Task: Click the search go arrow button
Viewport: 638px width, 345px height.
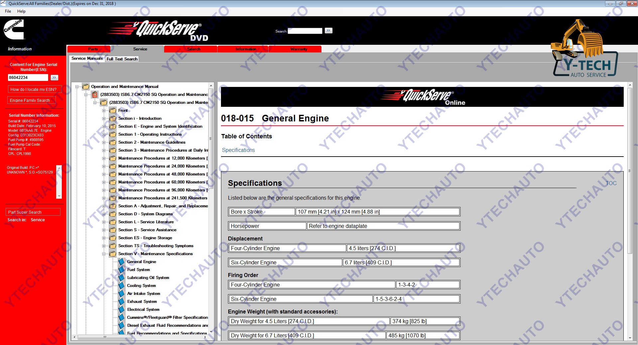Action: (x=328, y=31)
